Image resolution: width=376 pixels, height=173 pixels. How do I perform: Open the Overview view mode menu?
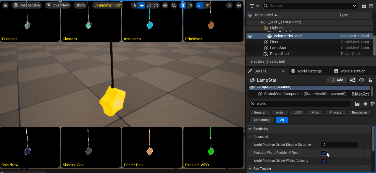point(58,5)
